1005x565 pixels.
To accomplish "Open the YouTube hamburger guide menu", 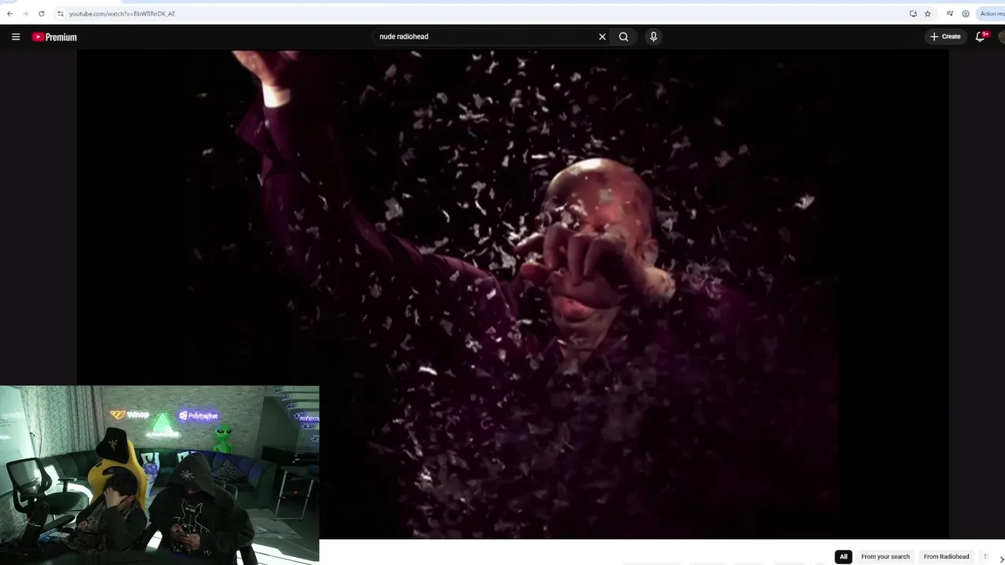I will (16, 37).
